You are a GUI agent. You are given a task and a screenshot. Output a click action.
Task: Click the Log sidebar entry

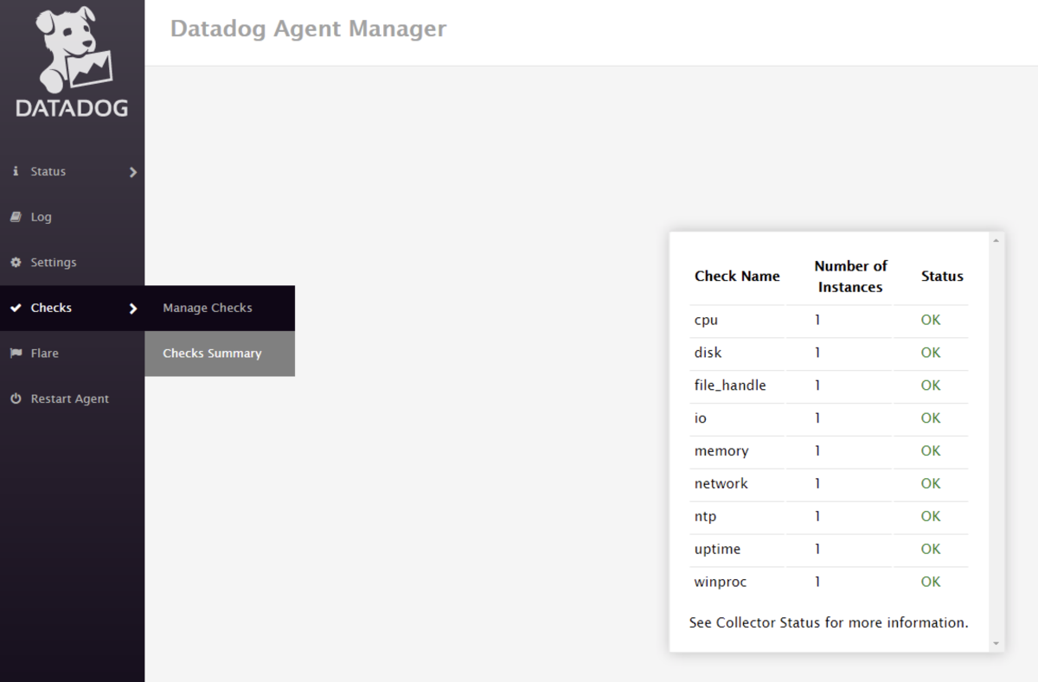[x=40, y=216]
